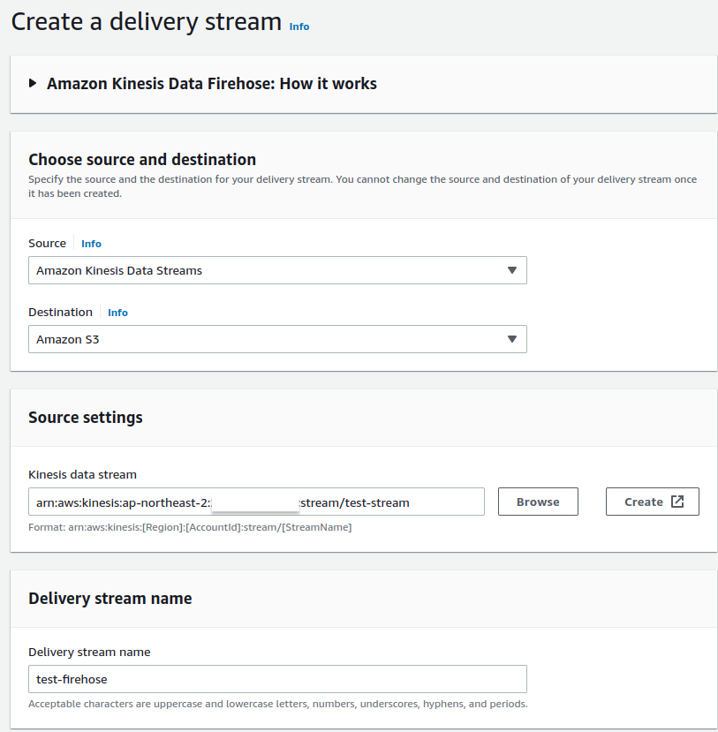Screen dimensions: 718x732
Task: Open Info link next to Destination
Action: [117, 313]
